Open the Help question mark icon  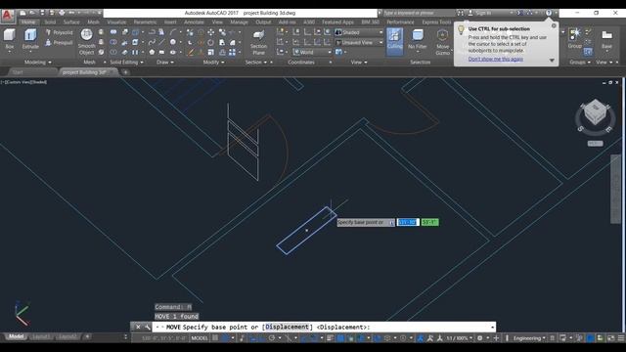pyautogui.click(x=549, y=13)
